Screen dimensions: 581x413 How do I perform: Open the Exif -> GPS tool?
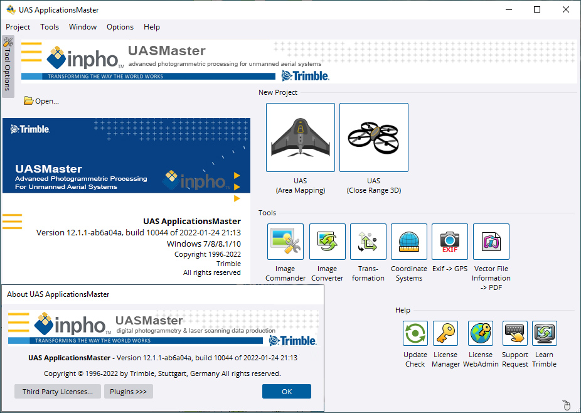pos(450,242)
